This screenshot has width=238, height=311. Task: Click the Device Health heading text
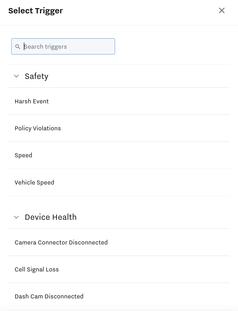(x=50, y=217)
